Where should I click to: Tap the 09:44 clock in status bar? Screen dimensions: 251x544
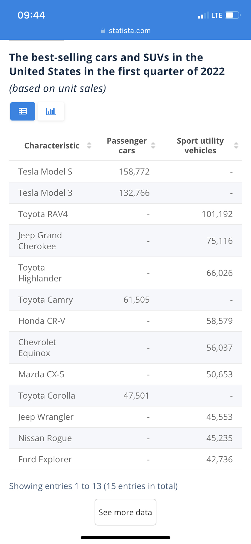(31, 15)
